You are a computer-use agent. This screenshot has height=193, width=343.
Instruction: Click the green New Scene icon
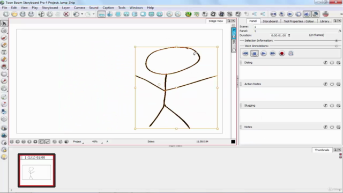(x=188, y=14)
